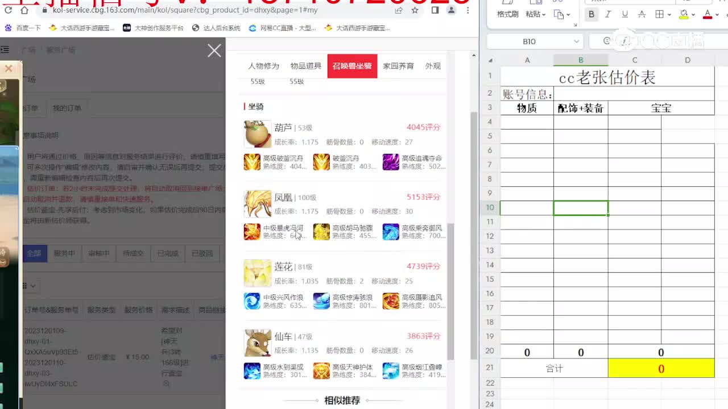Toggle strikethrough in the spreadsheet toolbar
The height and width of the screenshot is (409, 728).
coord(642,14)
